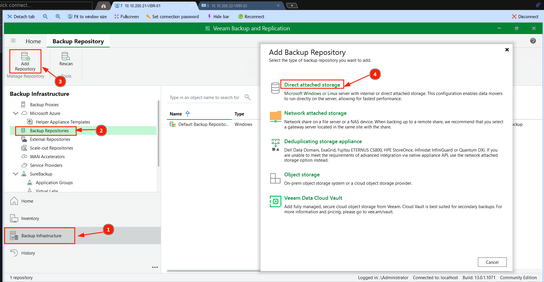Click the Backup Proxies tree icon
This screenshot has width=544, height=282.
click(23, 104)
